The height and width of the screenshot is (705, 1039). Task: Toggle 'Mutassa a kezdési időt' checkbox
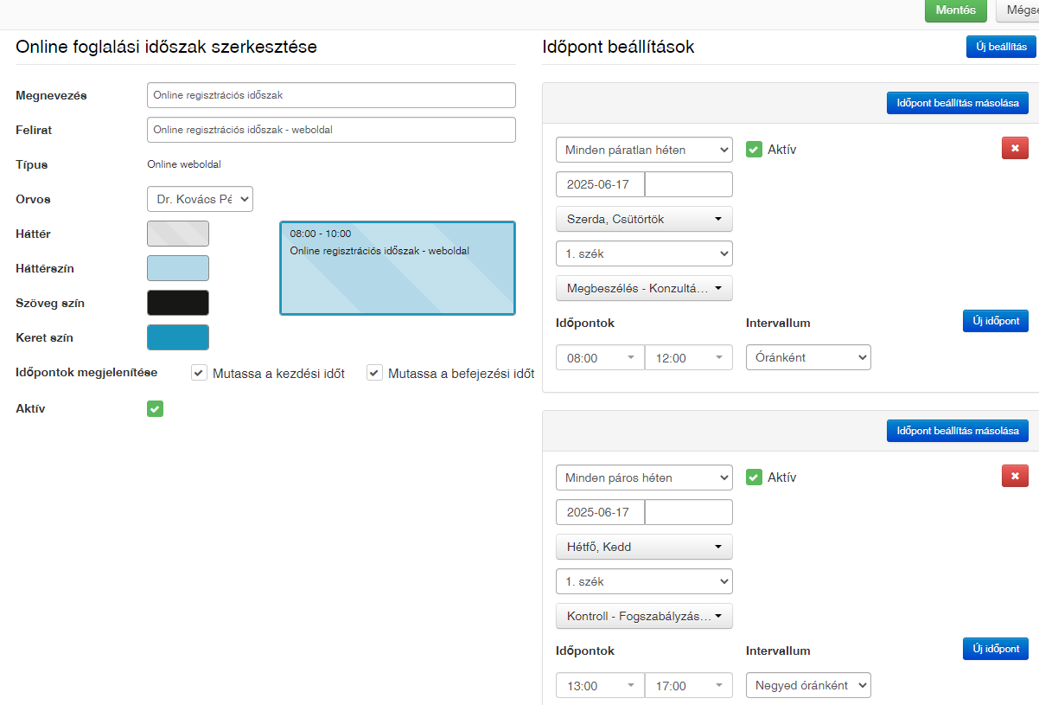200,374
